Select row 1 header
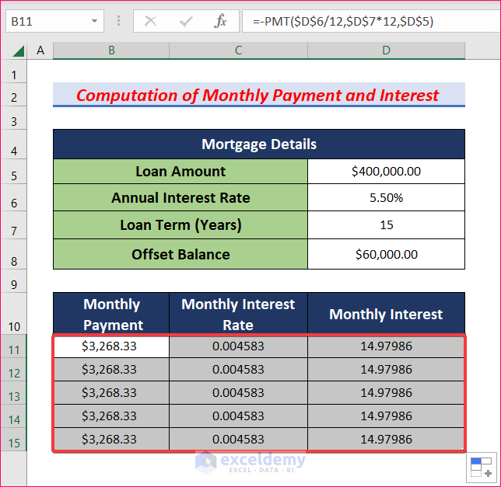 click(x=14, y=71)
